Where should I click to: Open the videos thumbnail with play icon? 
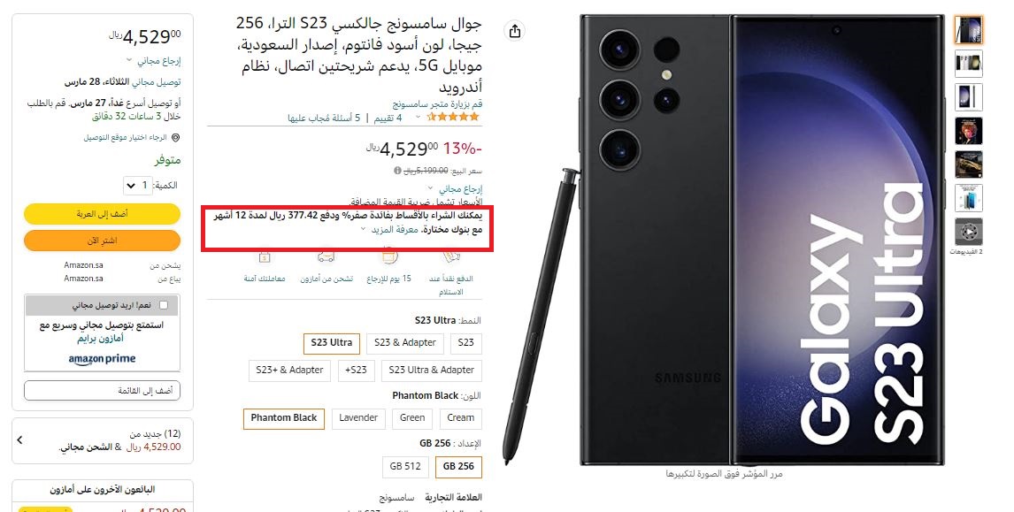pyautogui.click(x=968, y=232)
